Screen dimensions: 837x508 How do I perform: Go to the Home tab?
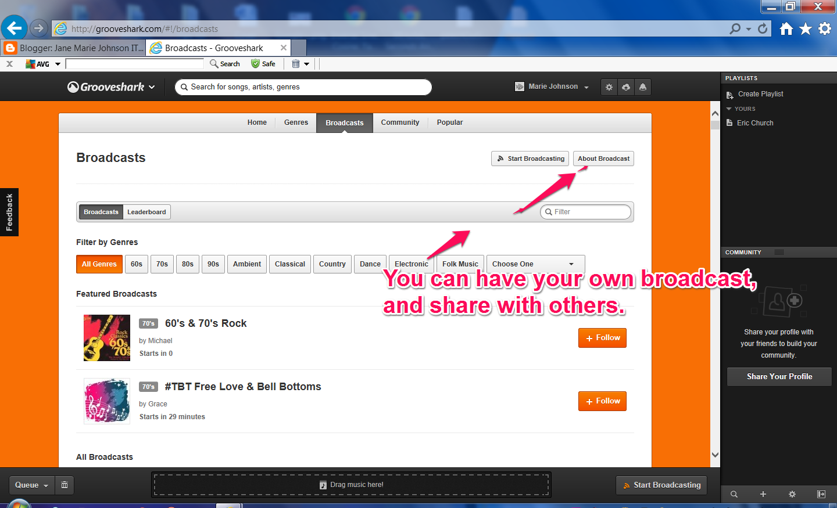click(257, 123)
